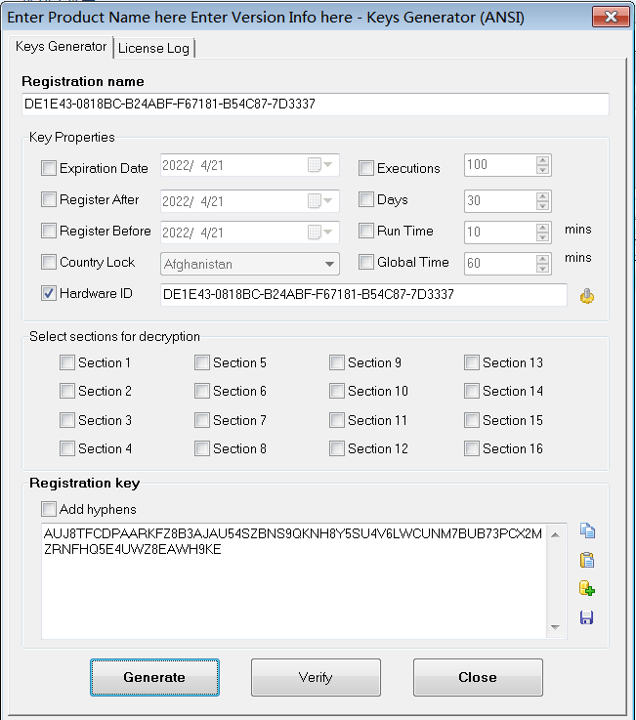The height and width of the screenshot is (720, 636).
Task: Enable the Expiration Date checkbox
Action: coord(49,168)
